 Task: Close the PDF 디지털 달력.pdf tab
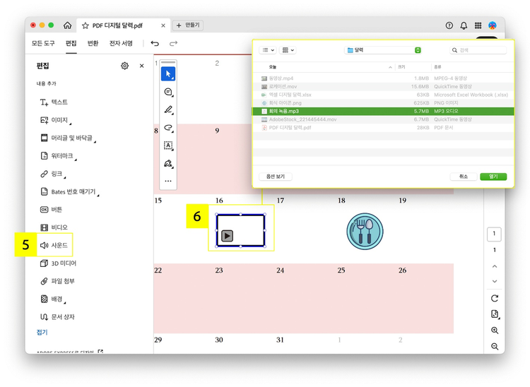[163, 25]
